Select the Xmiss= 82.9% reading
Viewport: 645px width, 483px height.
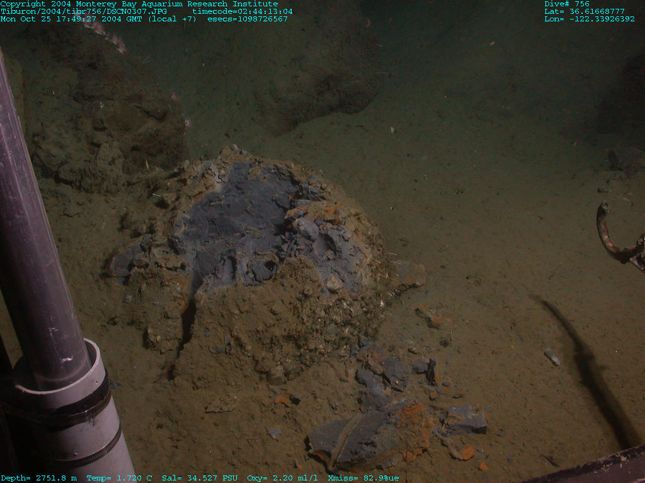(358, 478)
